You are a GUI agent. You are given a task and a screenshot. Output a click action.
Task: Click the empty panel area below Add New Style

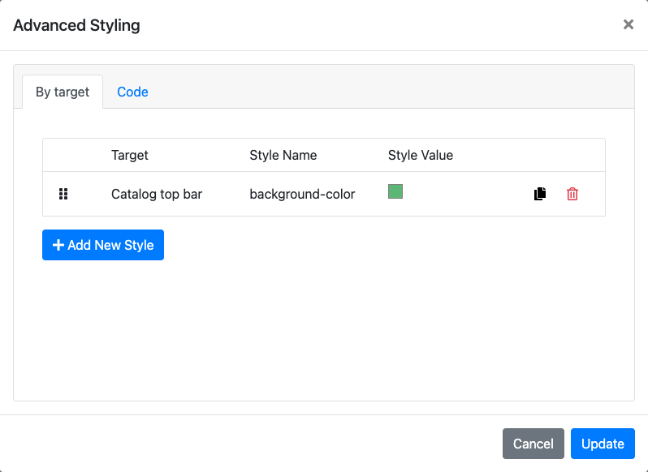click(x=323, y=333)
